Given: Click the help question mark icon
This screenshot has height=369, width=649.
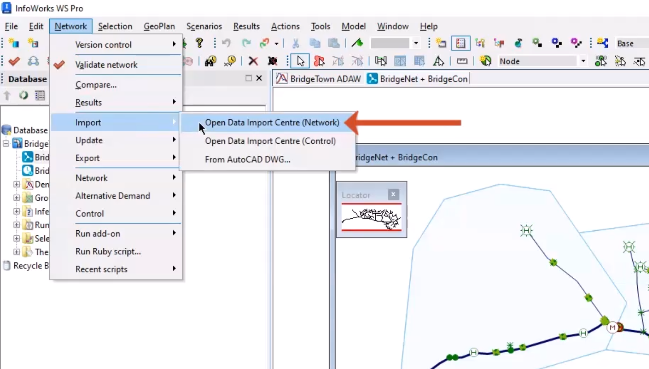Looking at the screenshot, I should click(200, 43).
